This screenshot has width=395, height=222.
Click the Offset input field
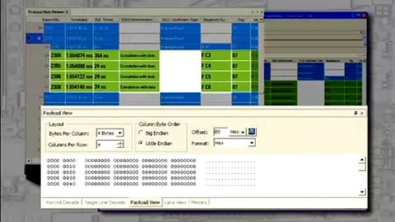[220, 132]
